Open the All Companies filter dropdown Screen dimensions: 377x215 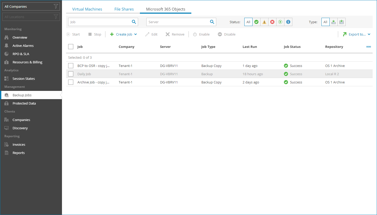pyautogui.click(x=31, y=6)
